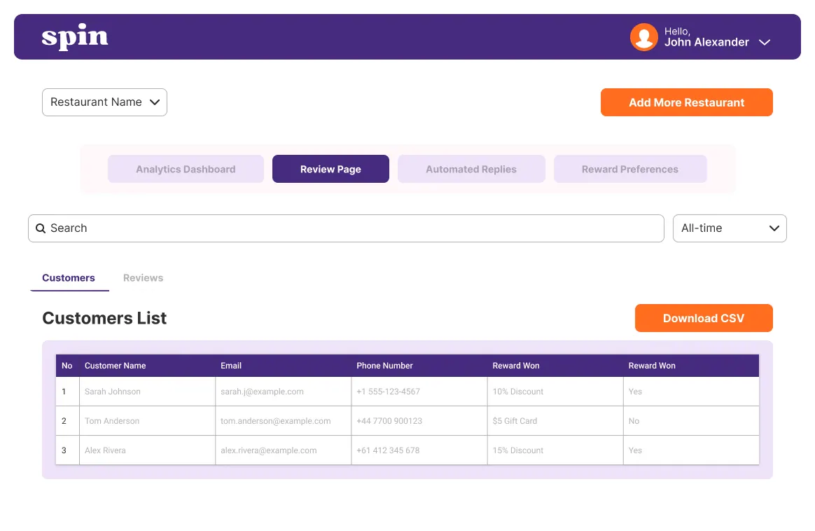Expand the John Alexander account chevron
The width and height of the screenshot is (815, 531).
[x=764, y=42]
